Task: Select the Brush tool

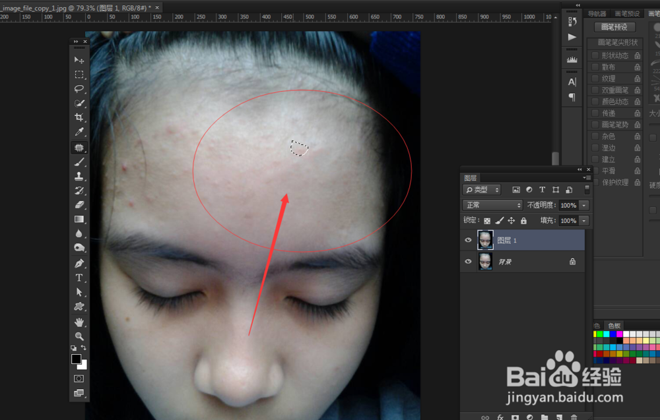Action: (79, 162)
